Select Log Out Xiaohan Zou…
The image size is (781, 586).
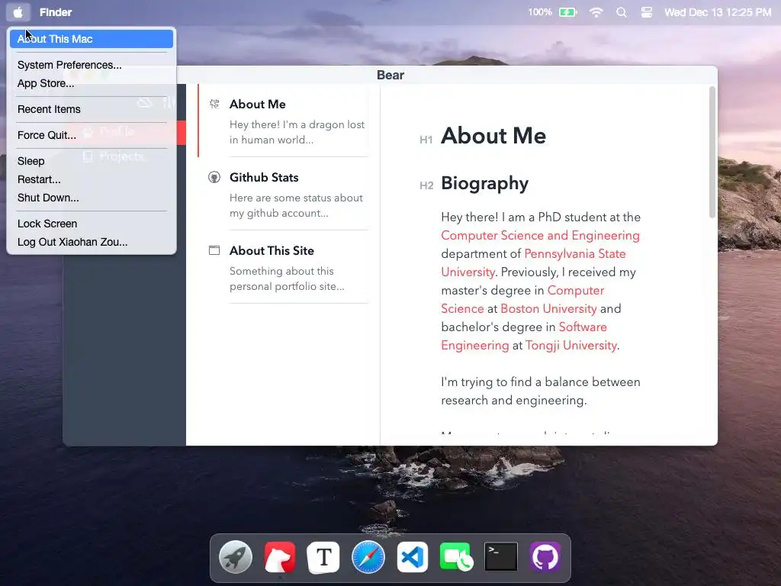tap(92, 242)
